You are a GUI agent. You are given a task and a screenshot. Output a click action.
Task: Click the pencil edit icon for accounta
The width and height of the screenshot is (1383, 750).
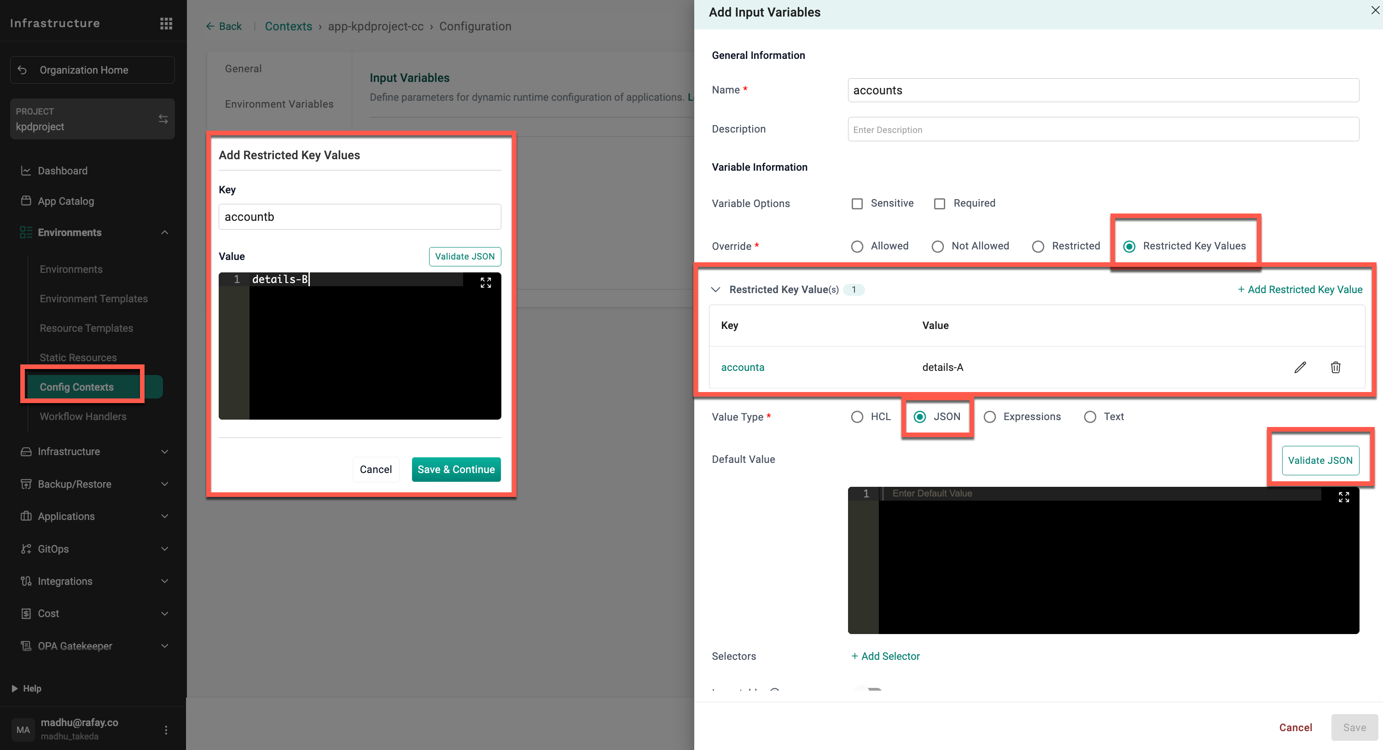coord(1300,368)
